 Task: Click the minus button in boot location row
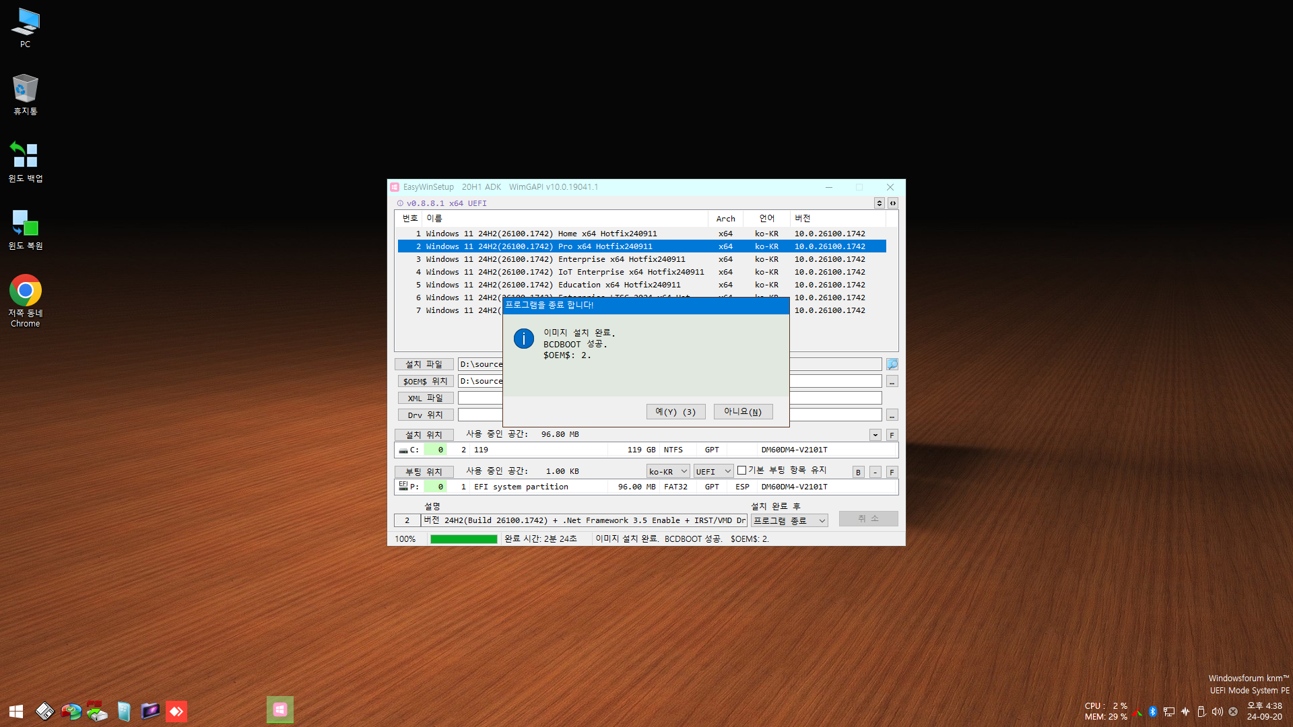[875, 472]
